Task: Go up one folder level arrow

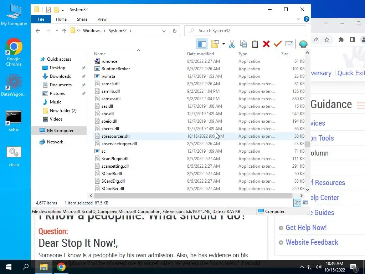Action: (64, 31)
